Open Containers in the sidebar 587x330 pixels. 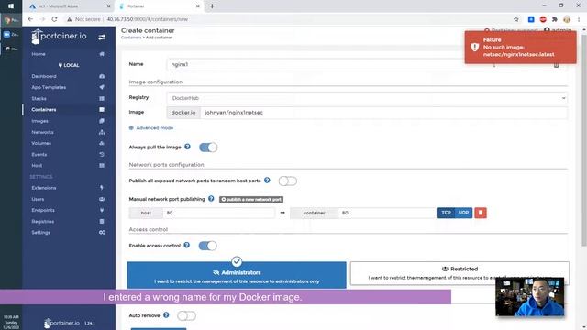point(44,110)
